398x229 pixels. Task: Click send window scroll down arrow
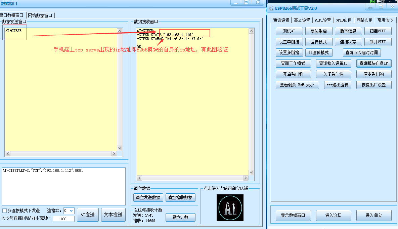click(x=120, y=148)
